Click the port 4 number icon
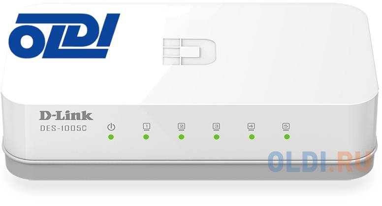 251,127
